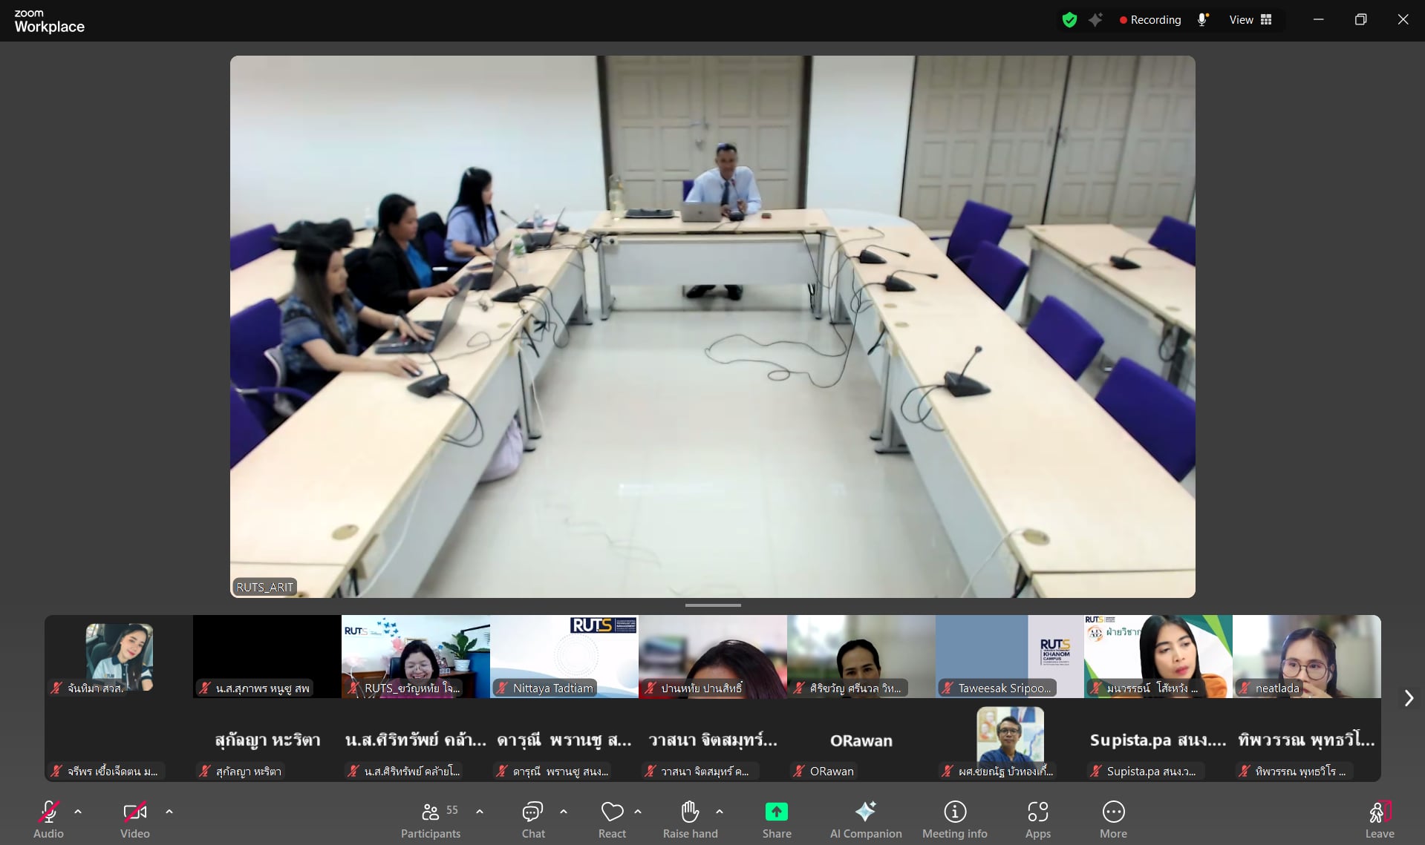Image resolution: width=1425 pixels, height=845 pixels.
Task: Open the Participants panel
Action: click(431, 819)
